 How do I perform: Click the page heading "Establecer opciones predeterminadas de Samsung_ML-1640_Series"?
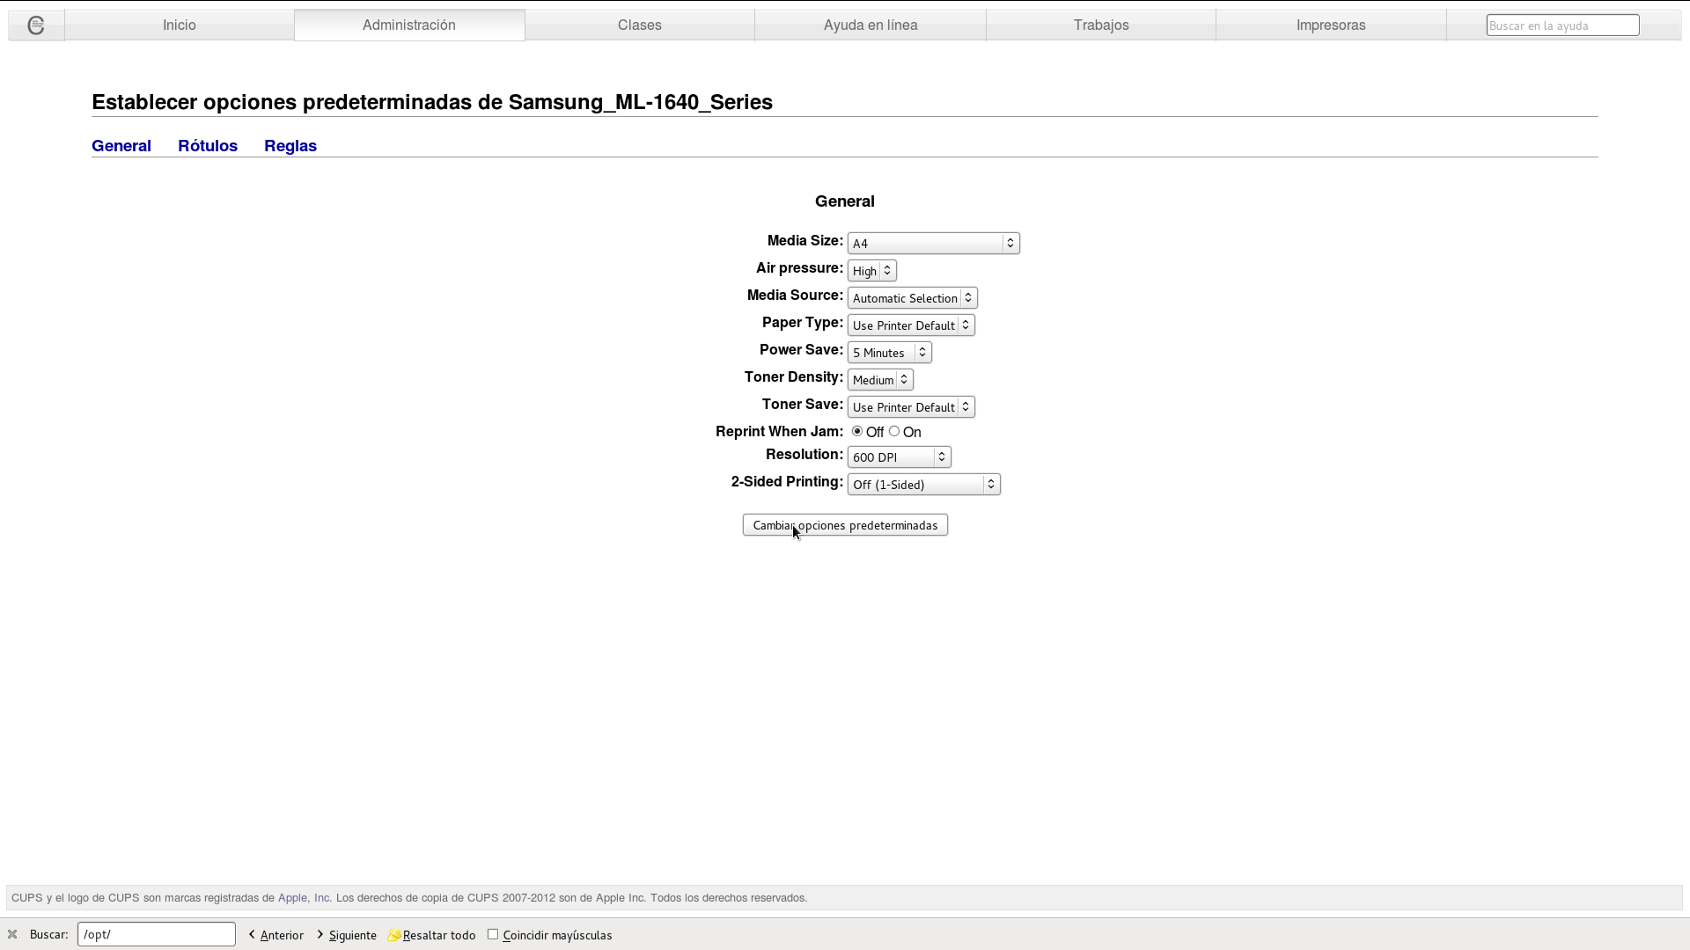coord(432,102)
